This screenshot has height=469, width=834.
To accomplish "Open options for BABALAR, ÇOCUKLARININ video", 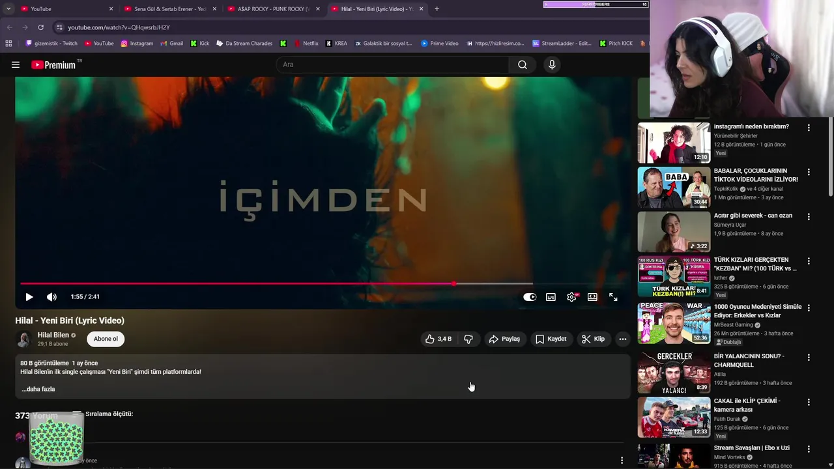I will tap(809, 172).
